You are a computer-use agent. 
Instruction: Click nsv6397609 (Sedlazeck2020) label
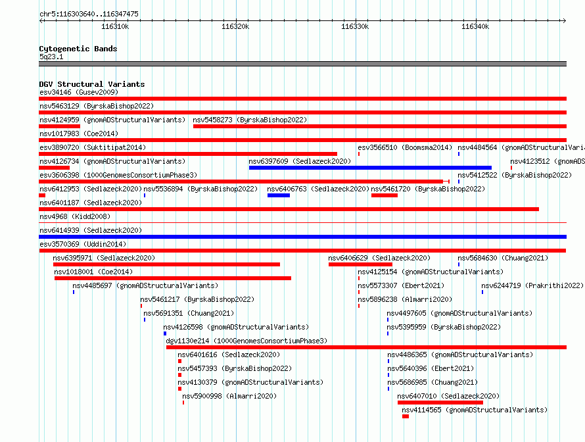click(x=300, y=161)
